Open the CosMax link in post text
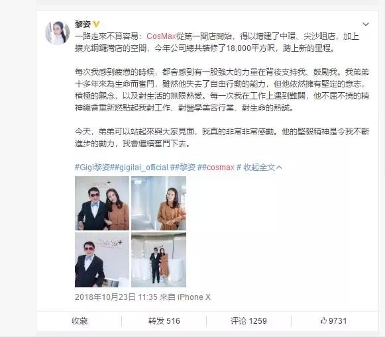385x337 pixels. click(x=161, y=36)
